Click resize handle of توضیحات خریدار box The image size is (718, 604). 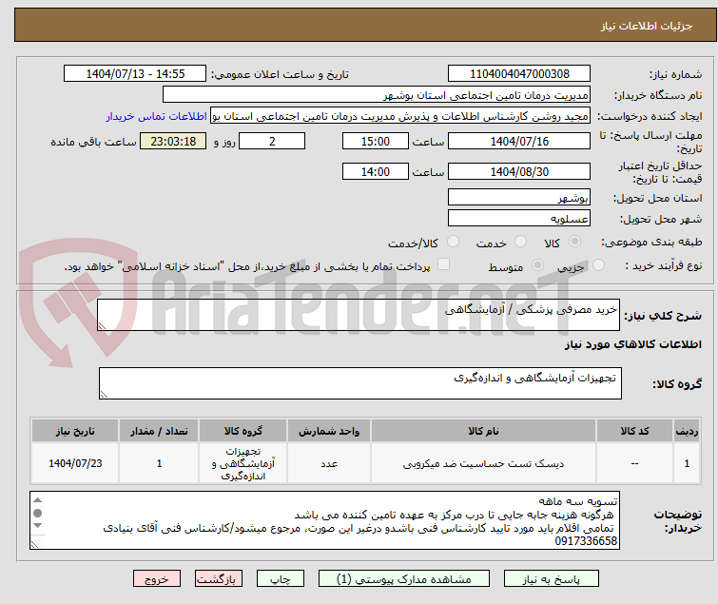pyautogui.click(x=35, y=544)
